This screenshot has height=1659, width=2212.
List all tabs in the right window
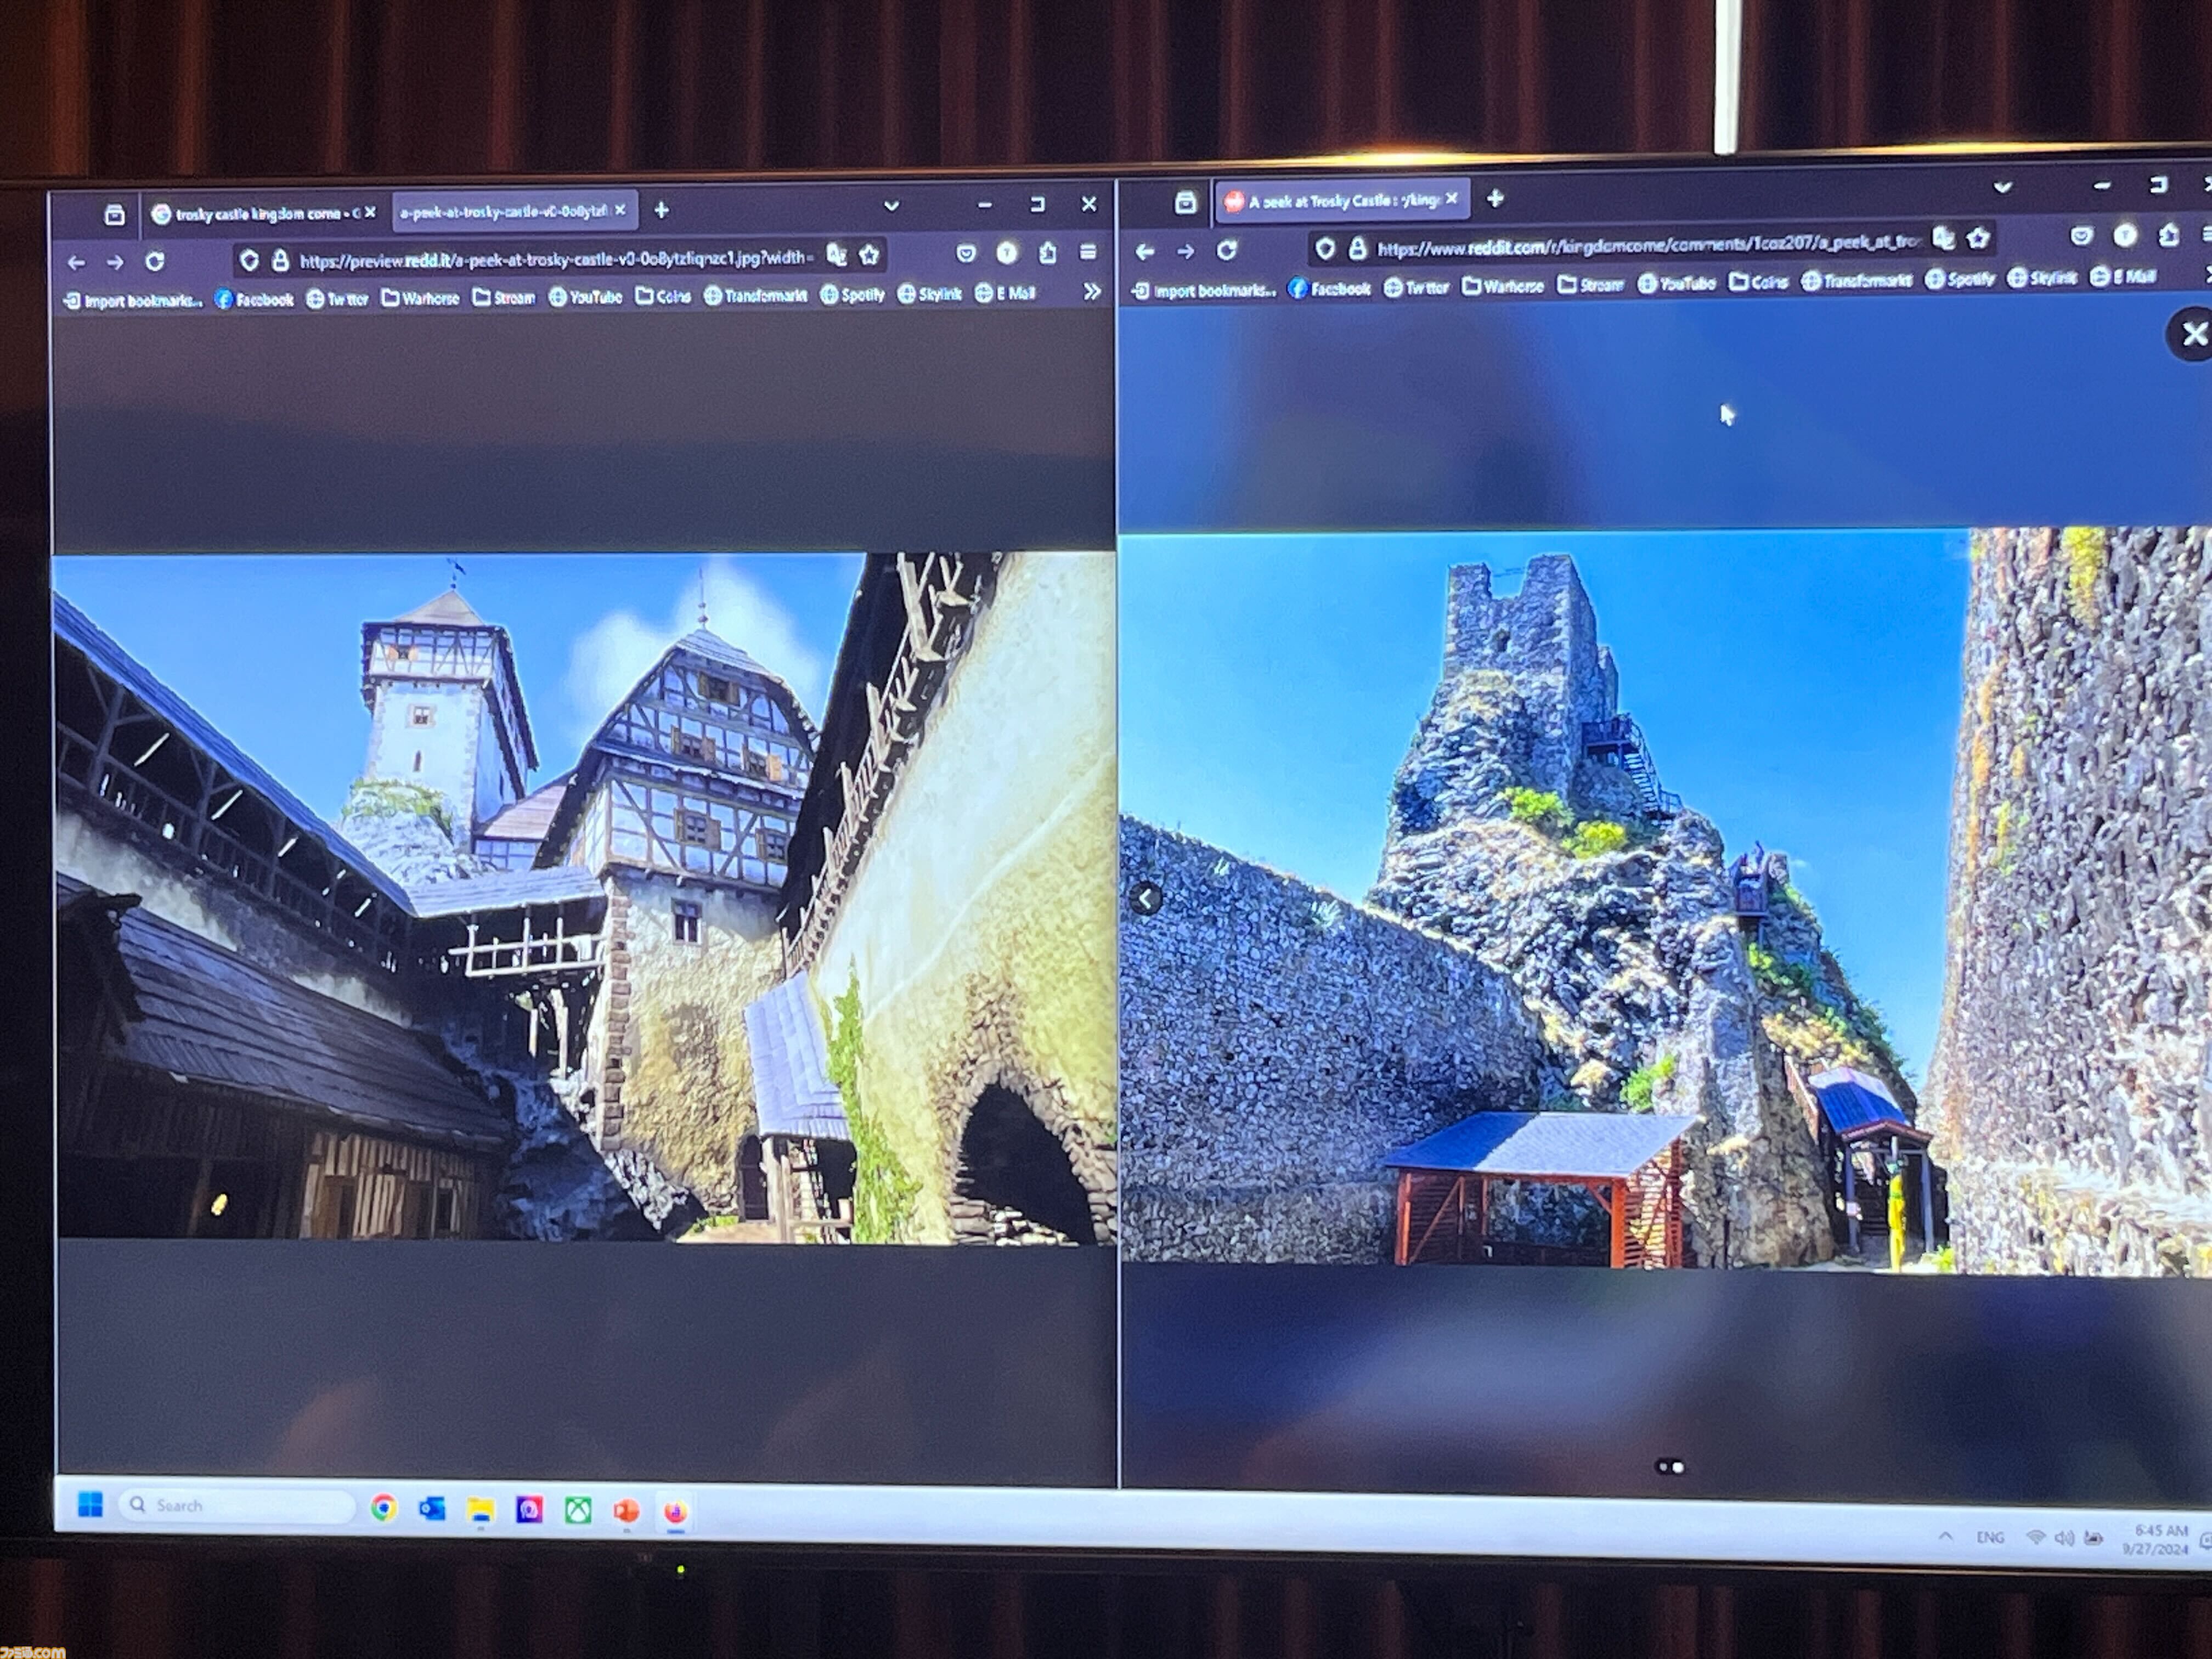point(2002,187)
